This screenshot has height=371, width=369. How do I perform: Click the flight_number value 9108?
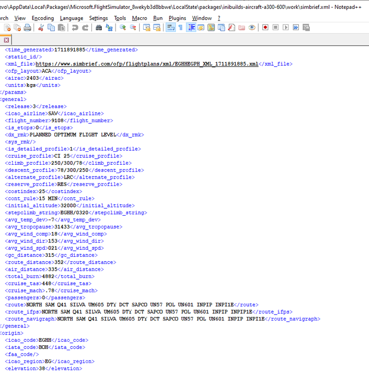[x=57, y=121]
